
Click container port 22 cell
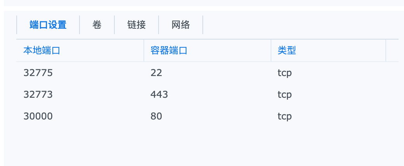coord(156,73)
